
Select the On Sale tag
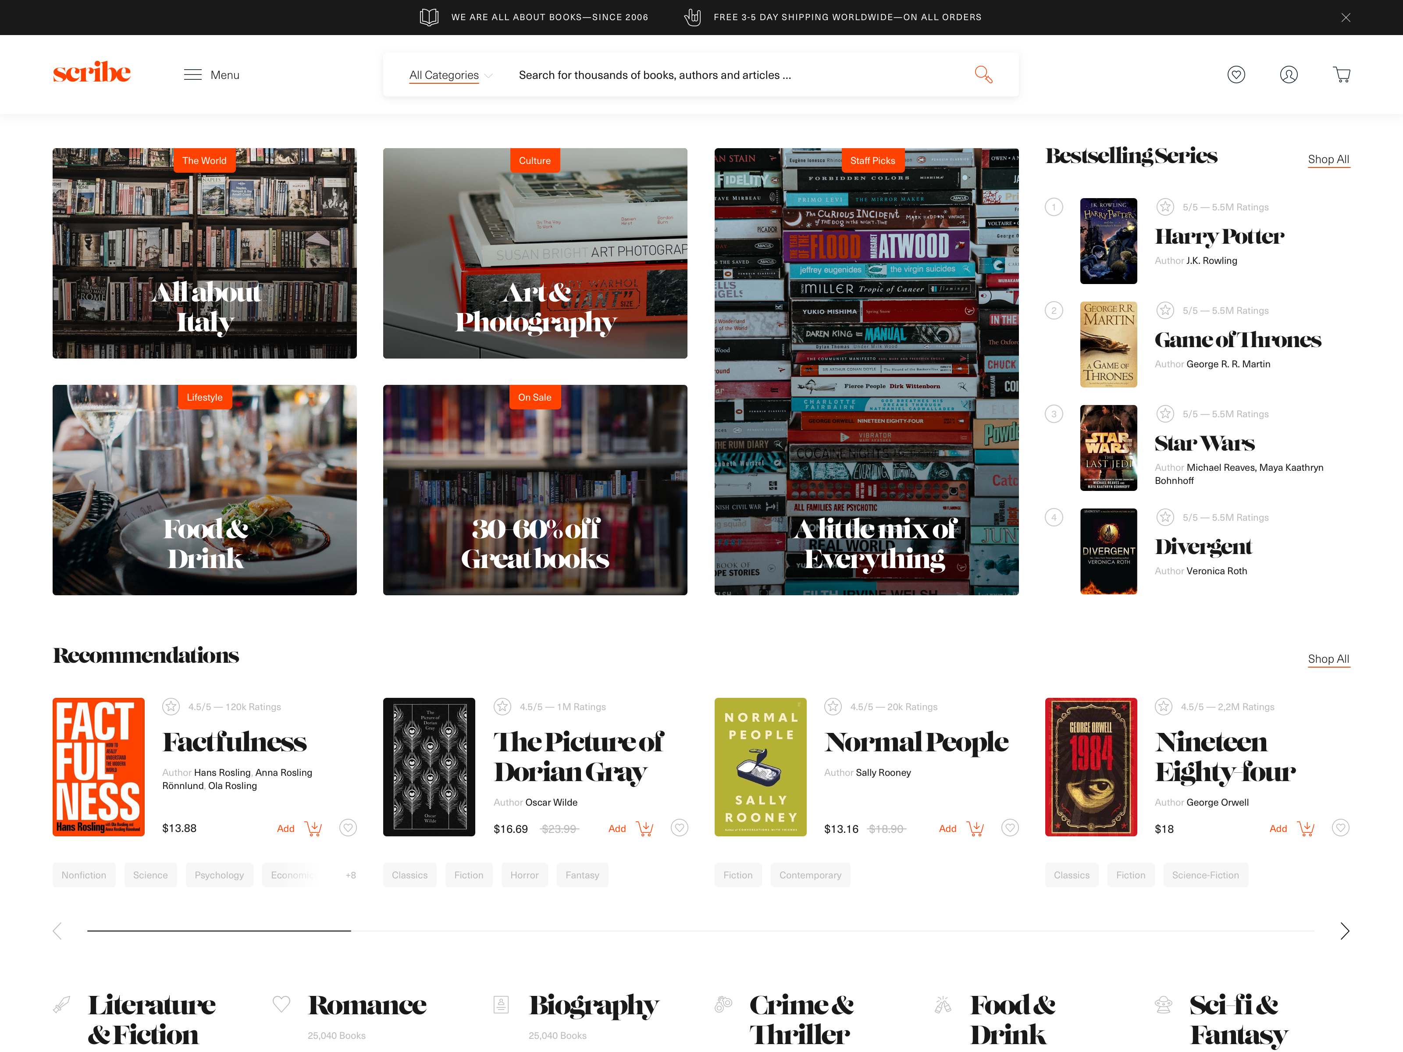535,397
